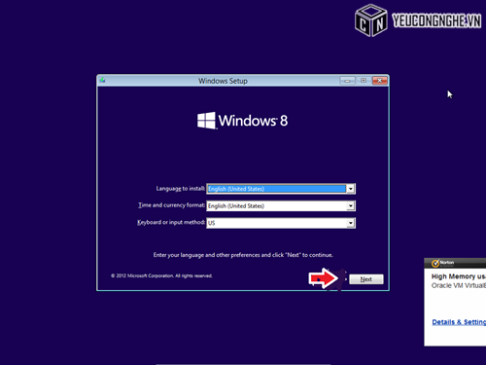486x365 pixels.
Task: Open the Language to install dropdown arrow
Action: coord(351,189)
